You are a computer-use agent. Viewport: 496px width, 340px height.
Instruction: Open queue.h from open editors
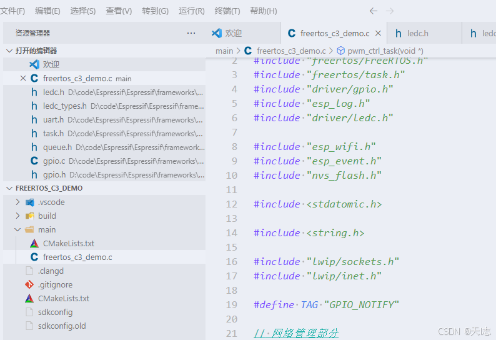pos(104,147)
